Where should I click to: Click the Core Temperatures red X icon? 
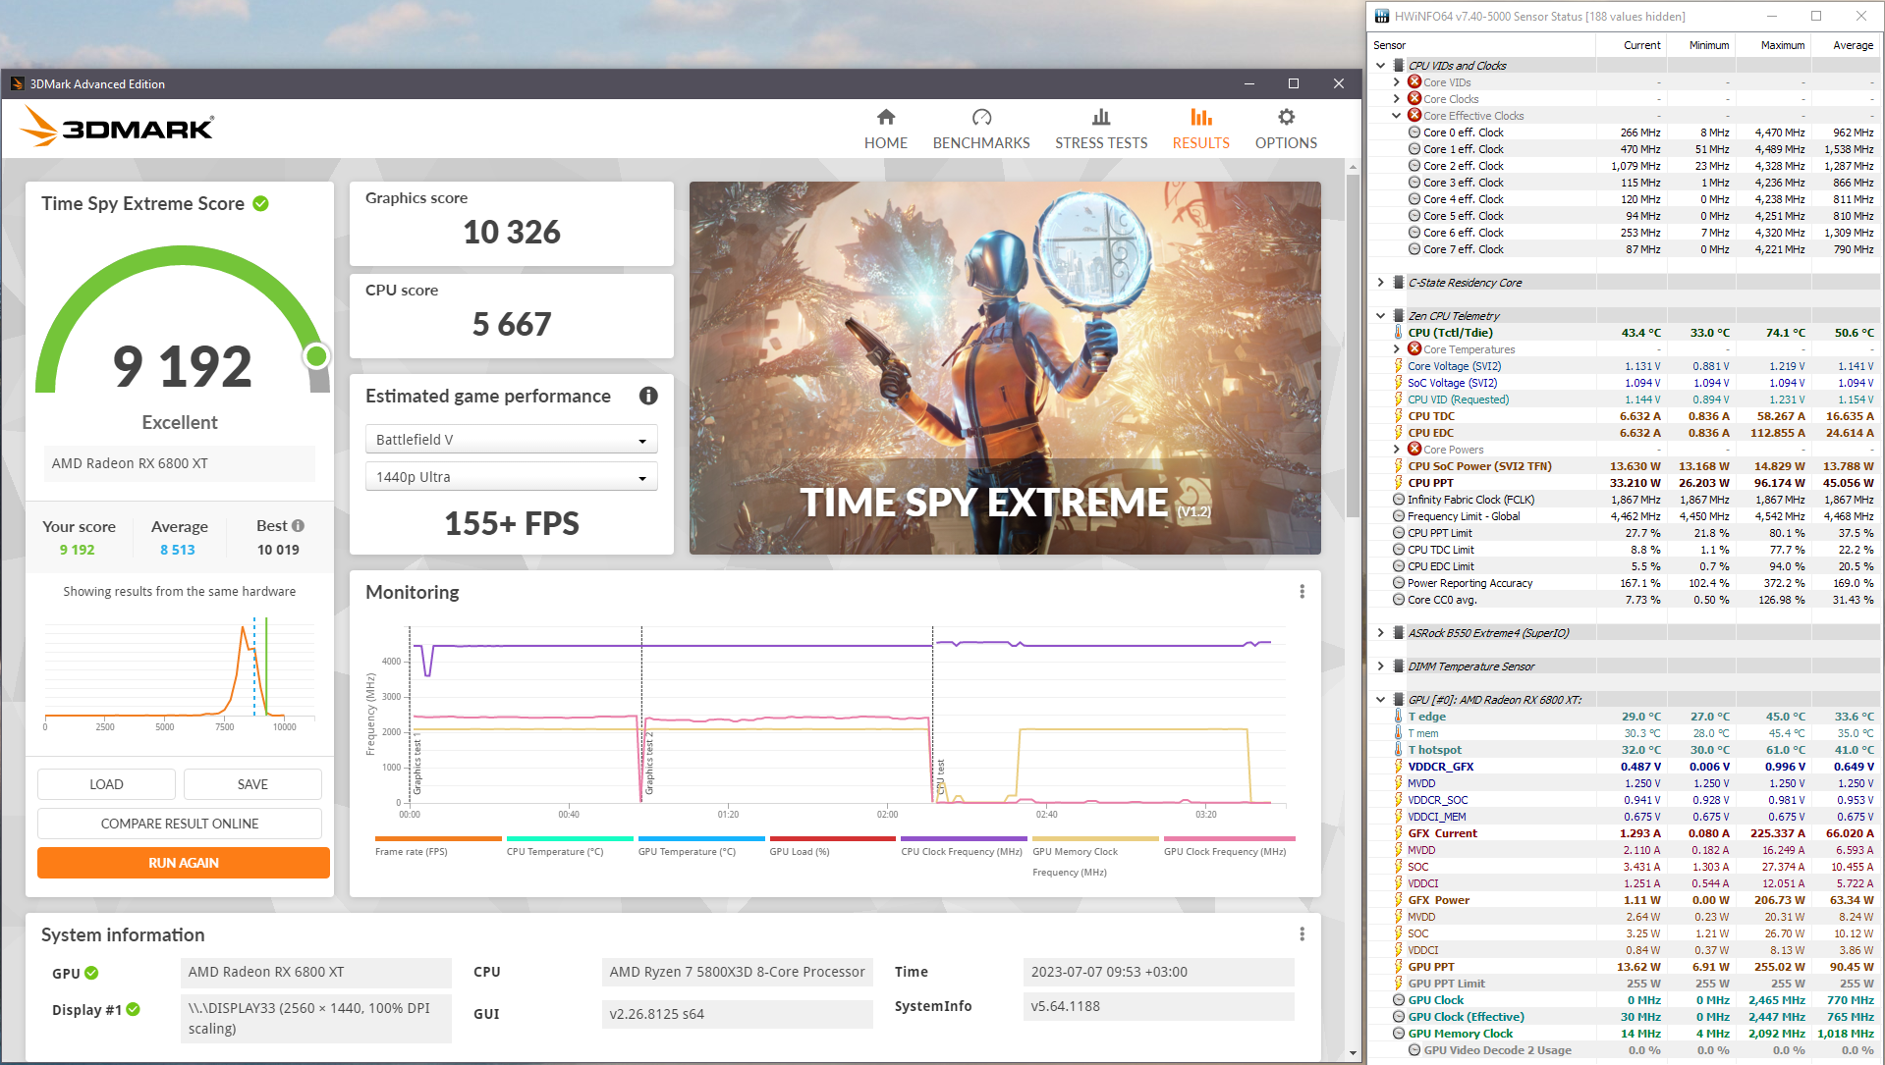(x=1414, y=349)
